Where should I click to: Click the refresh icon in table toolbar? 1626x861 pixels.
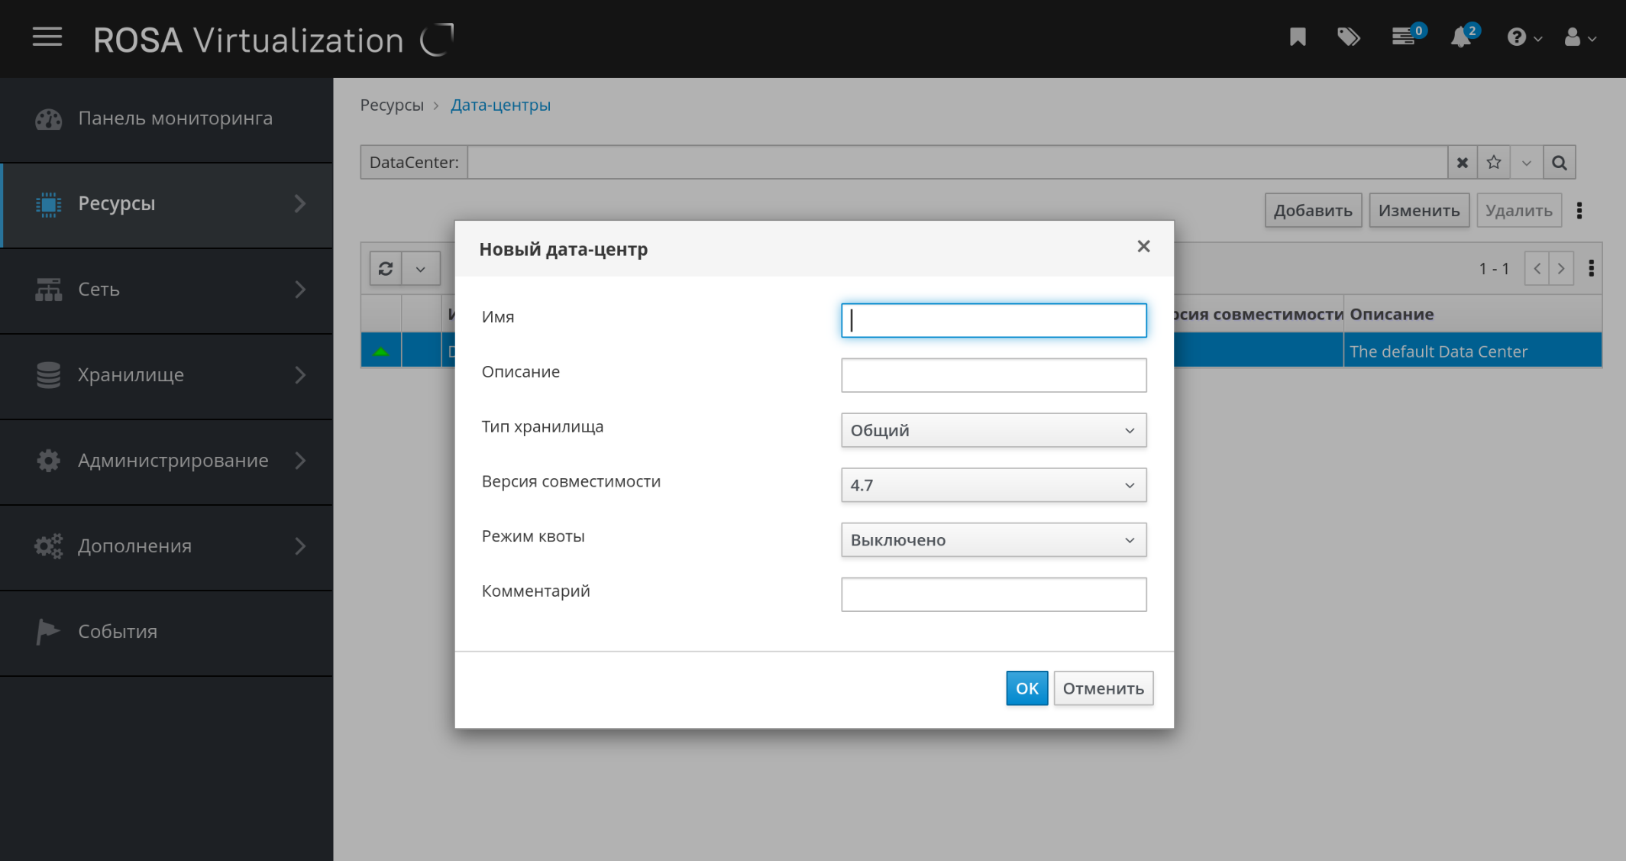(x=386, y=269)
